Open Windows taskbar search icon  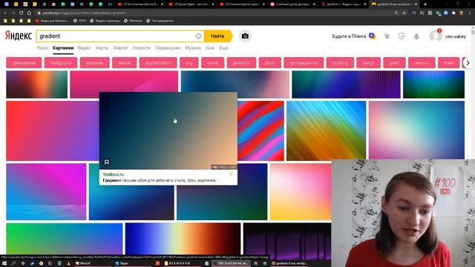[13, 263]
